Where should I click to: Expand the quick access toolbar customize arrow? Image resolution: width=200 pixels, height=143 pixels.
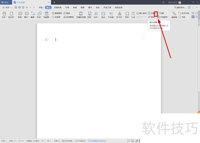34,7
